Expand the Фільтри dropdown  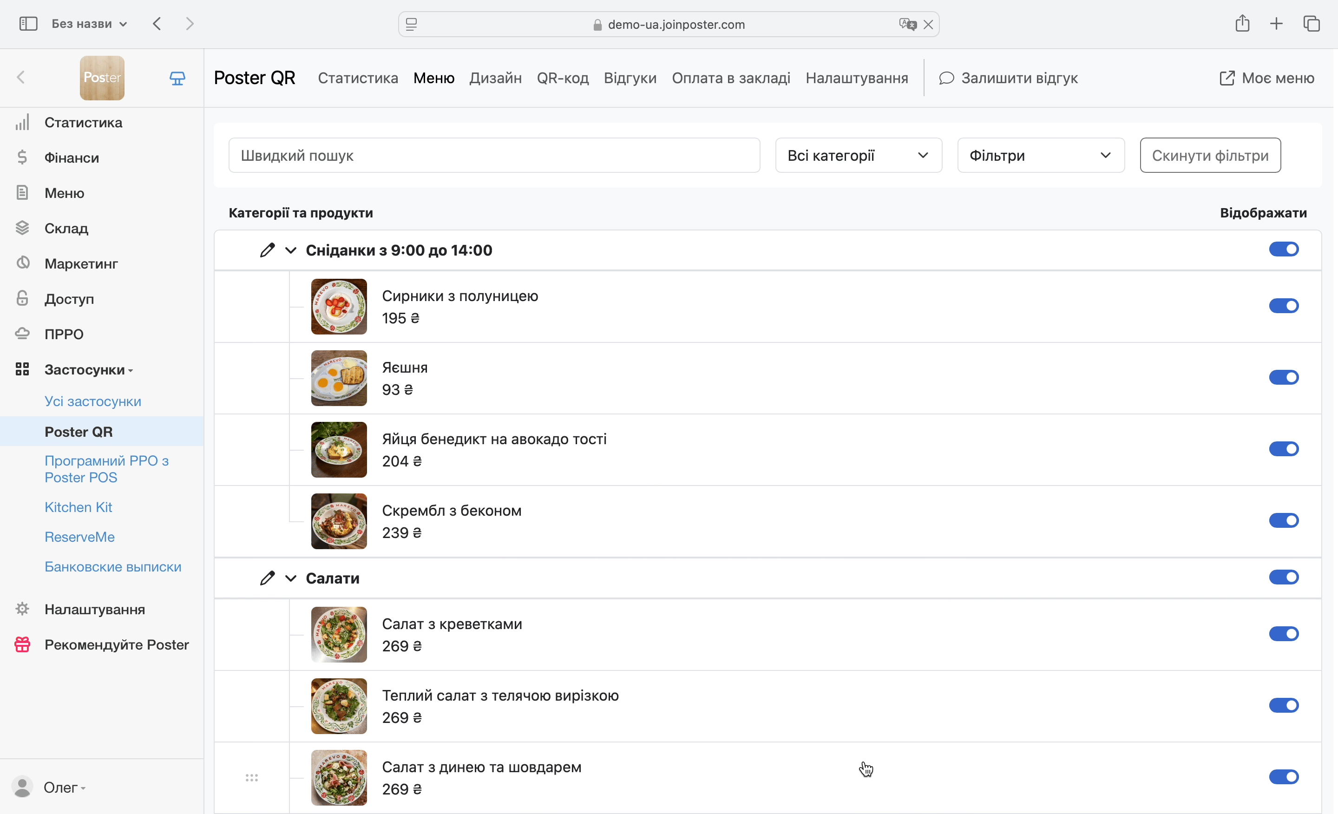pyautogui.click(x=1040, y=156)
